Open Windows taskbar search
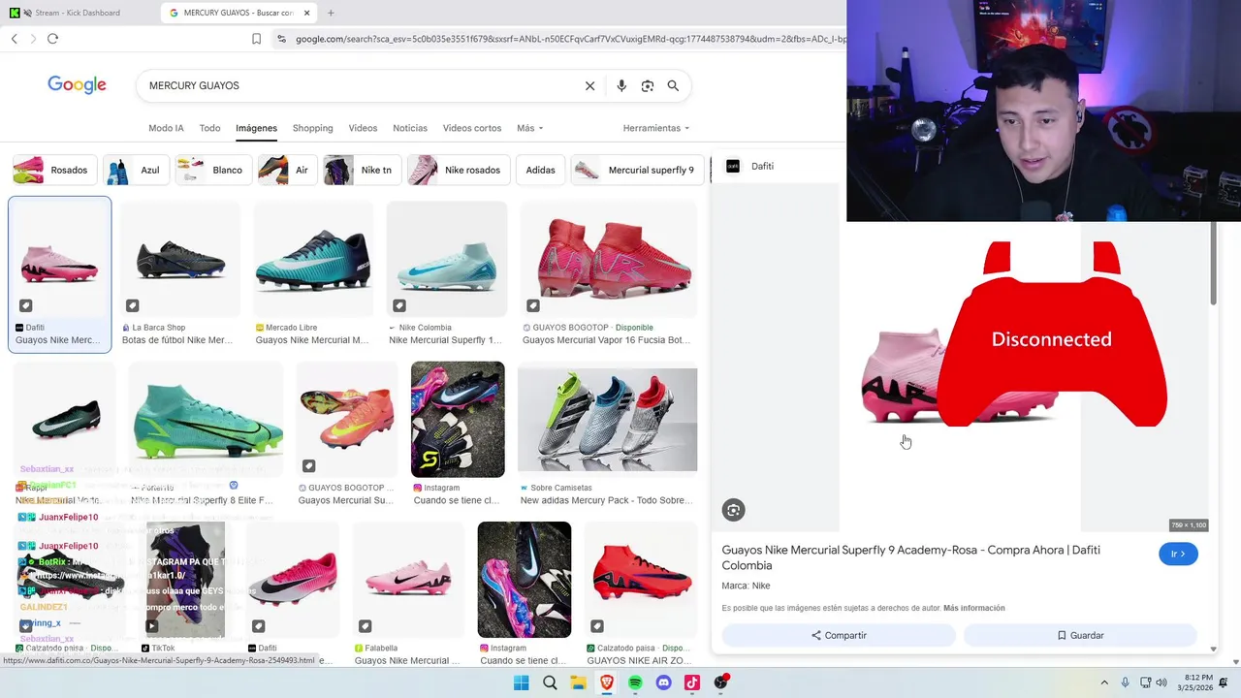This screenshot has width=1241, height=698. coord(550,682)
